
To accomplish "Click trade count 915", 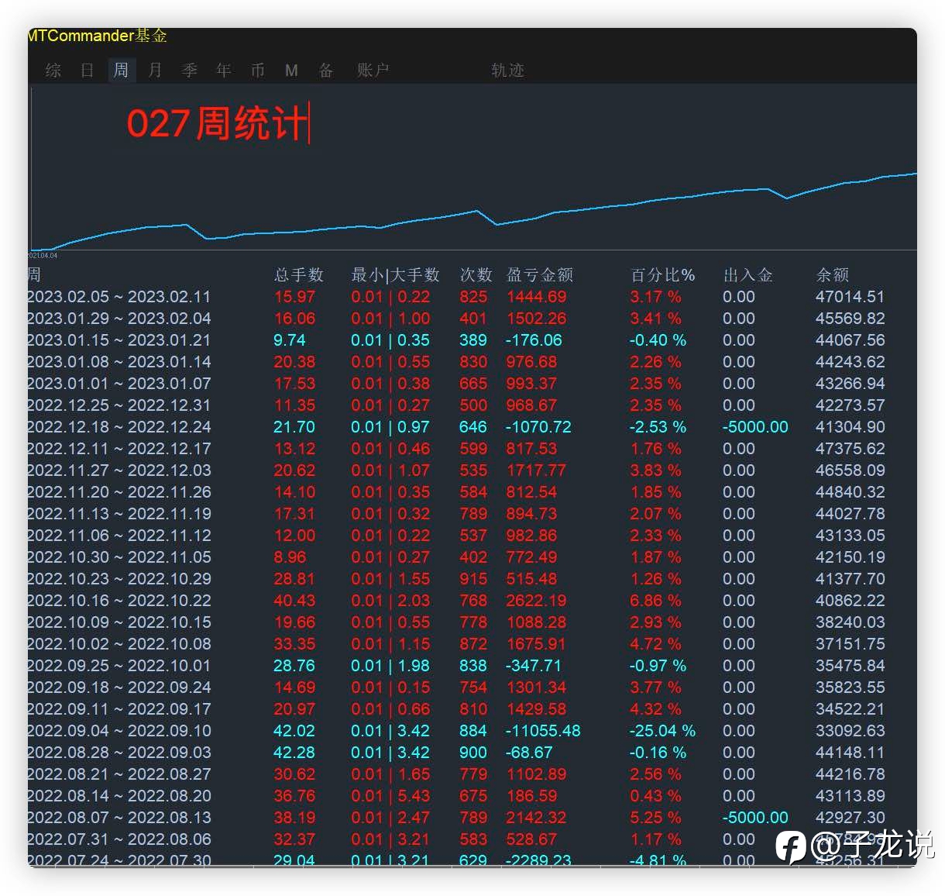I will [473, 578].
